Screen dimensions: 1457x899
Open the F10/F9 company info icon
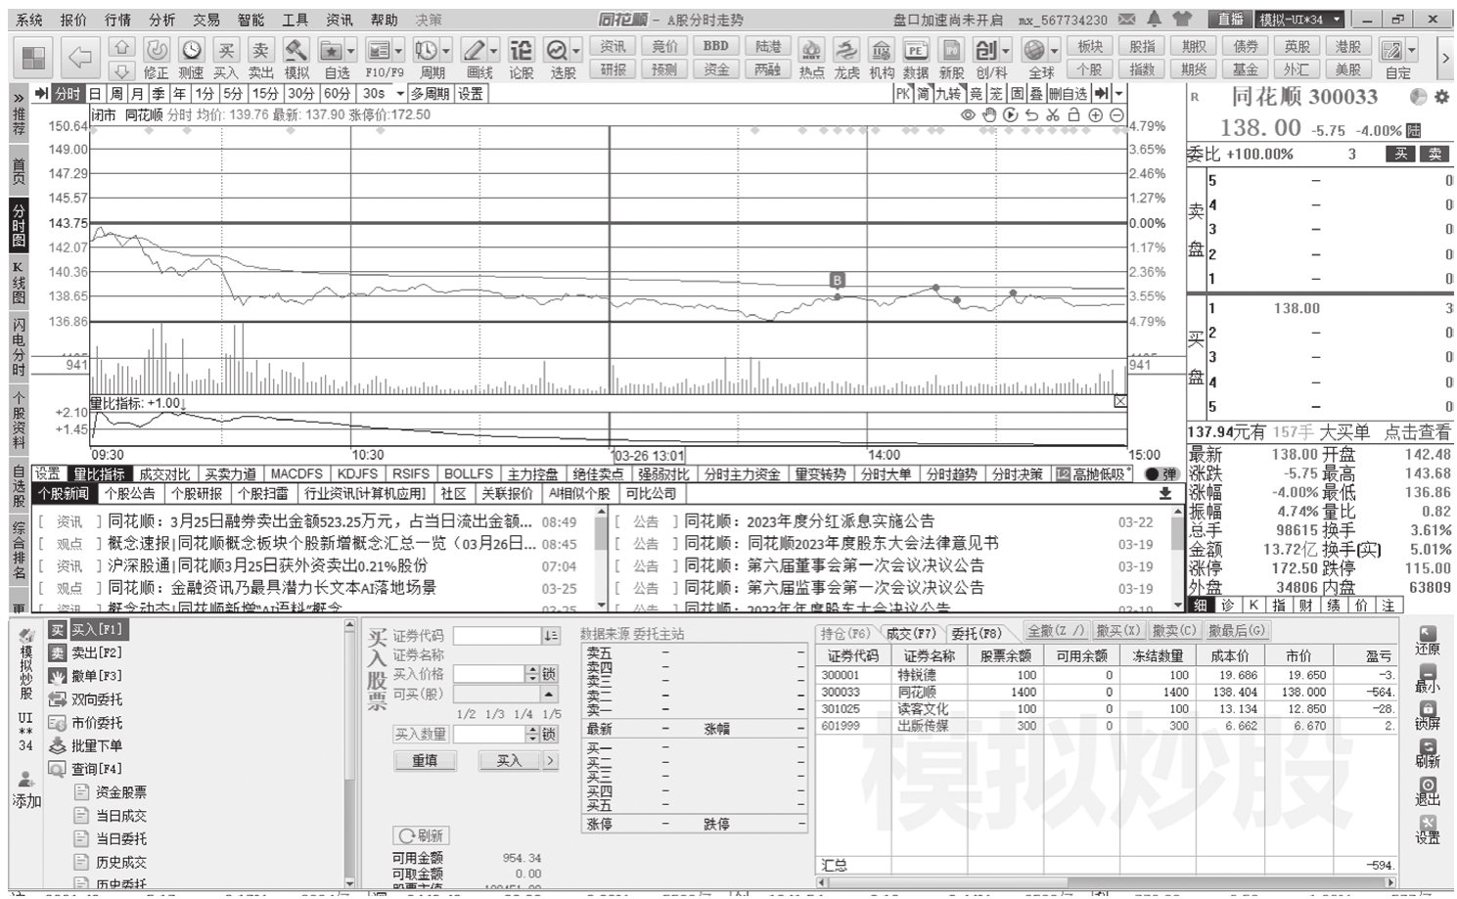pyautogui.click(x=379, y=50)
